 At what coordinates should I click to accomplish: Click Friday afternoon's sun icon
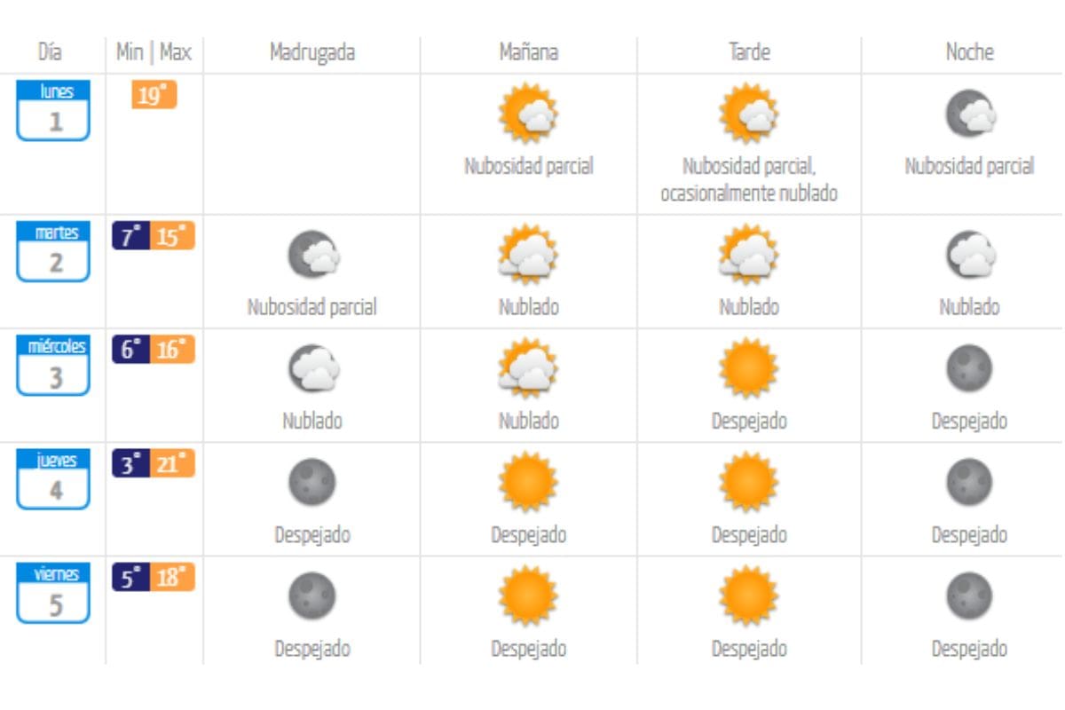748,596
